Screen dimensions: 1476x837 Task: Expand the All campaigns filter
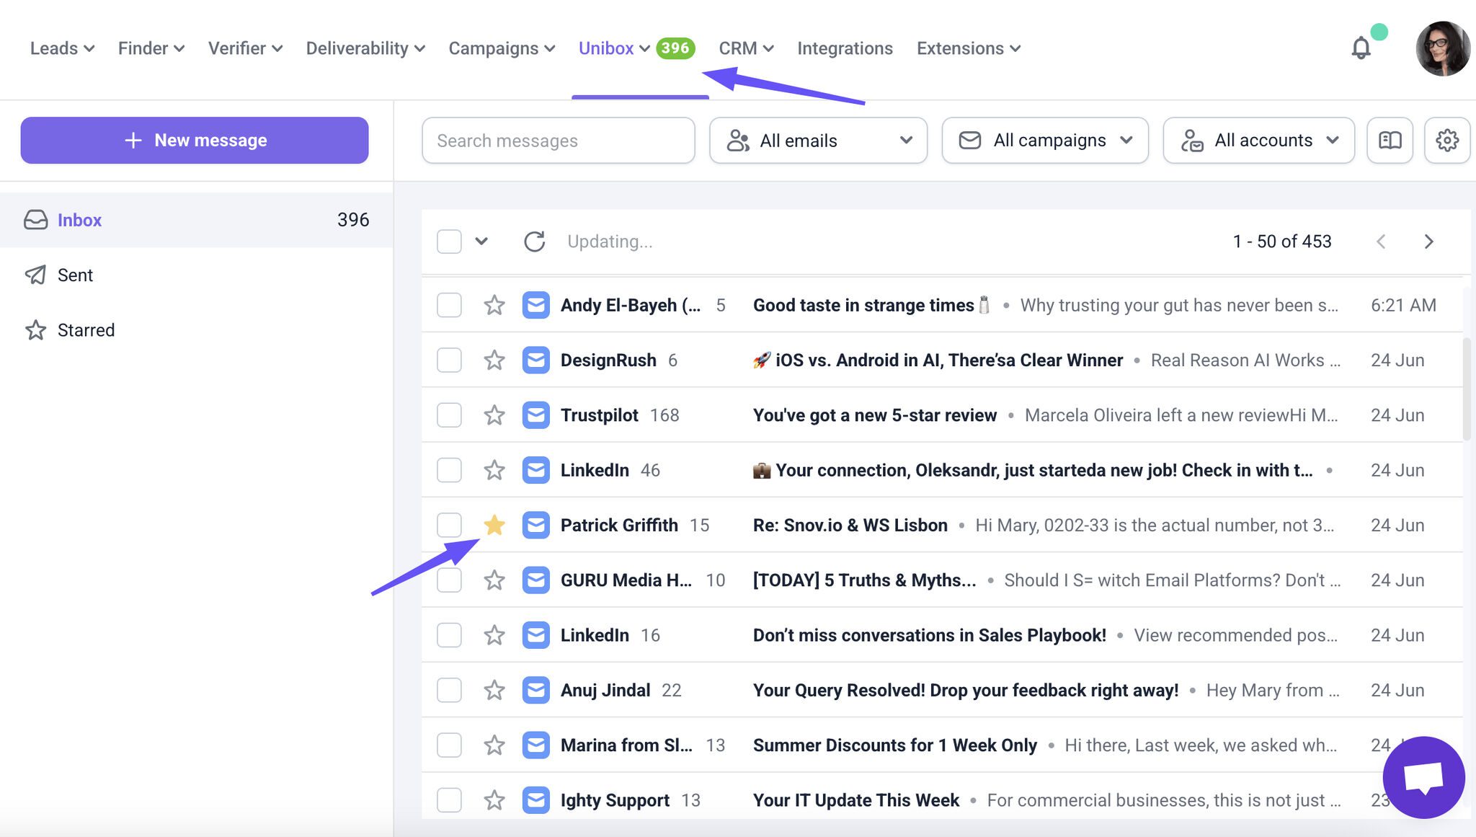(1044, 141)
